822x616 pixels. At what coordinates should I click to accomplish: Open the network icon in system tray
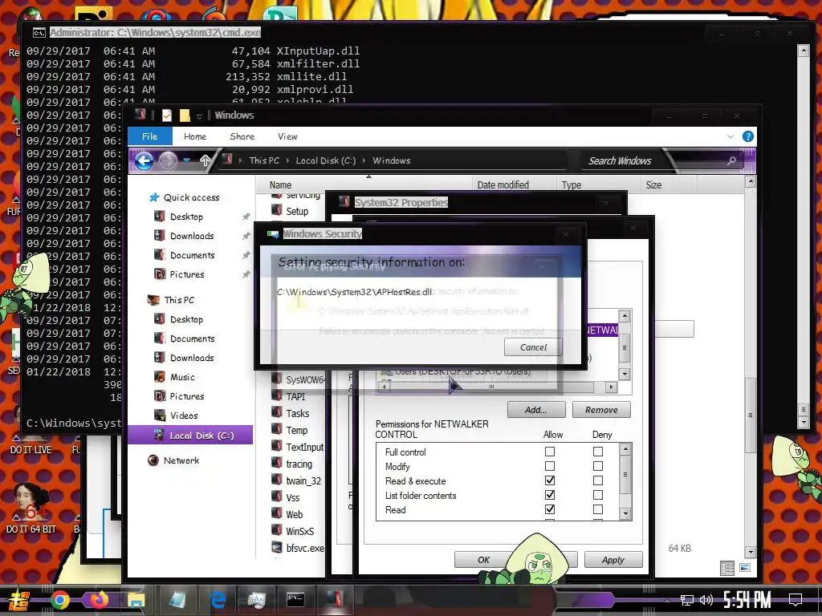pyautogui.click(x=686, y=600)
